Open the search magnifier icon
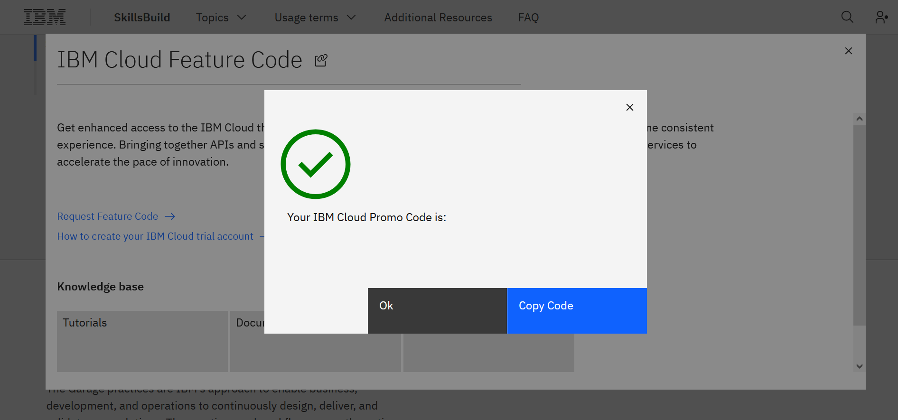The height and width of the screenshot is (420, 898). (847, 17)
